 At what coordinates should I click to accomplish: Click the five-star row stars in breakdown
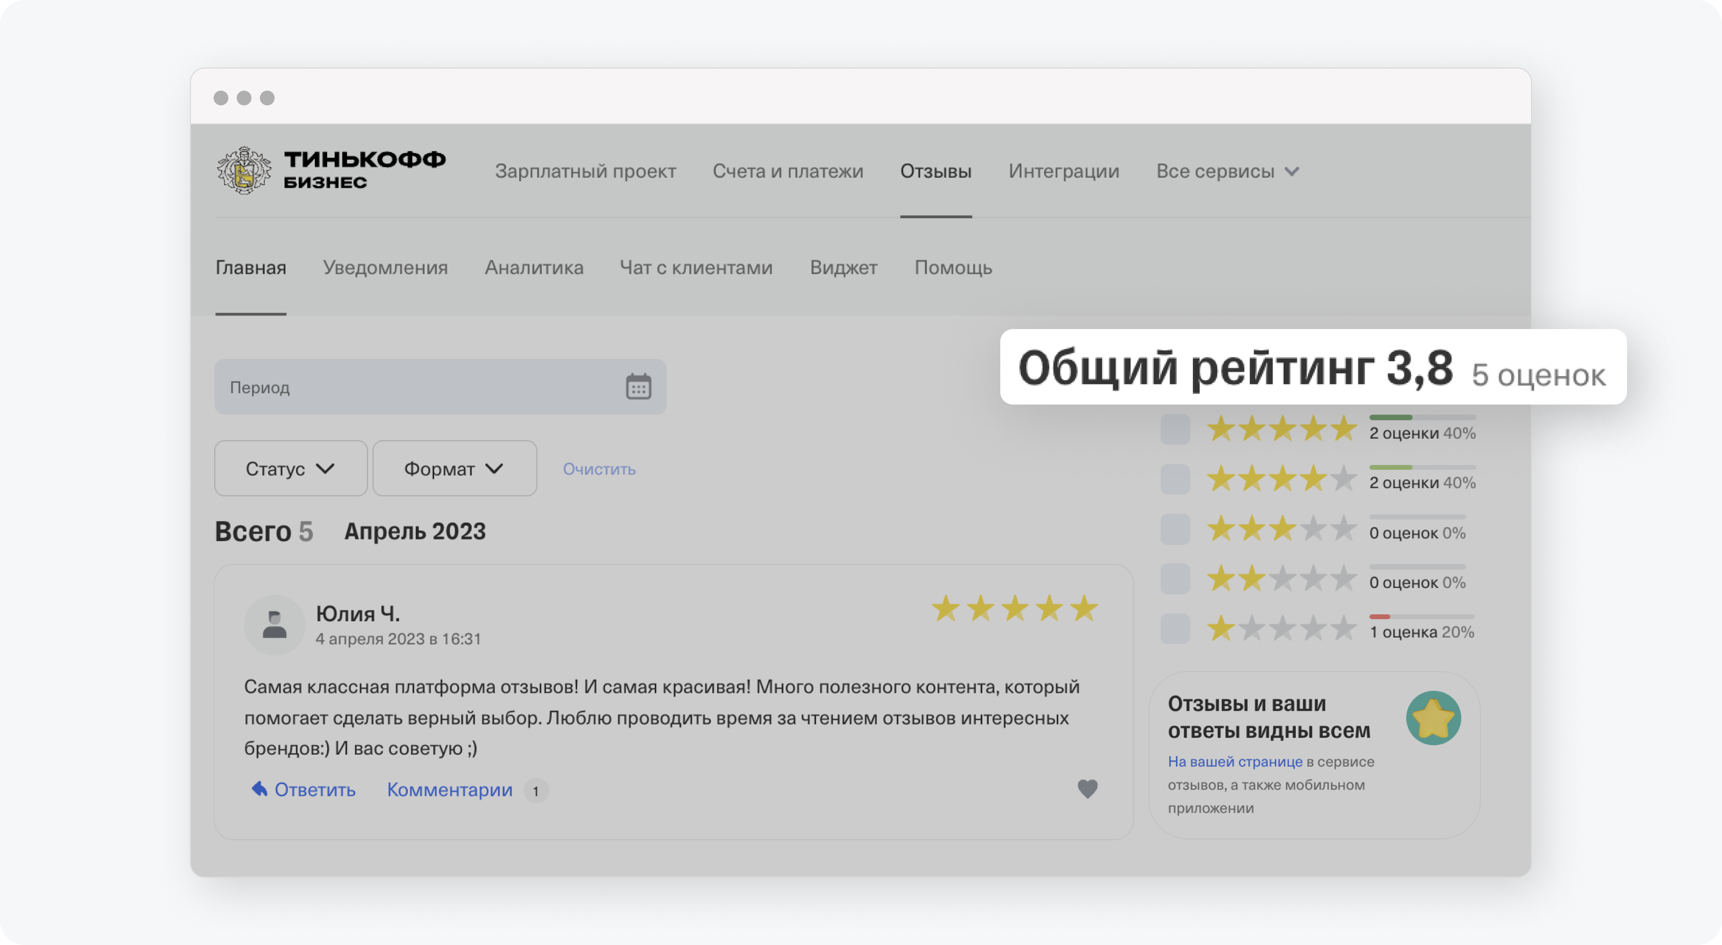tap(1282, 429)
